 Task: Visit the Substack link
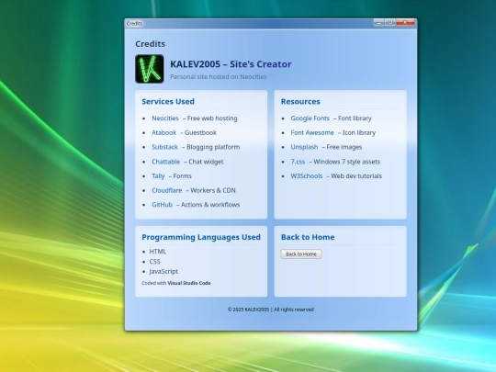(x=164, y=147)
